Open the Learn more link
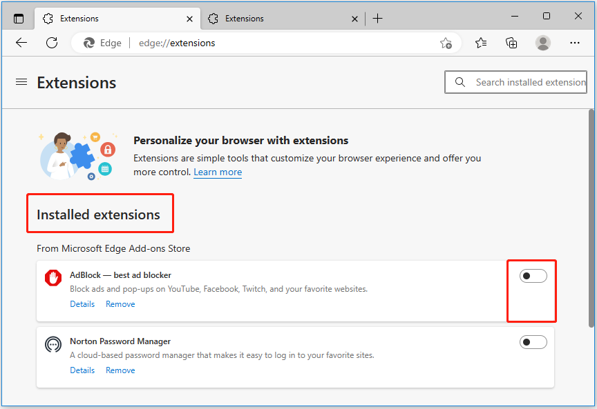The height and width of the screenshot is (409, 597). (x=218, y=172)
